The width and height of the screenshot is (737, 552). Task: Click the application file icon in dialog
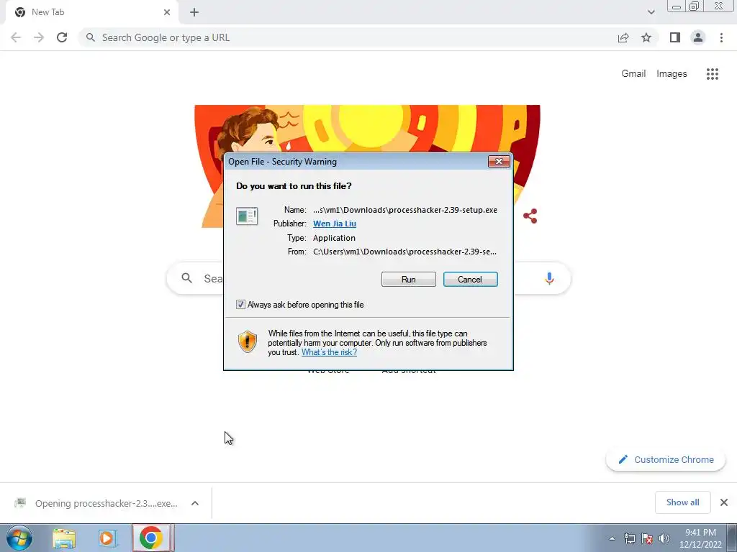[247, 216]
